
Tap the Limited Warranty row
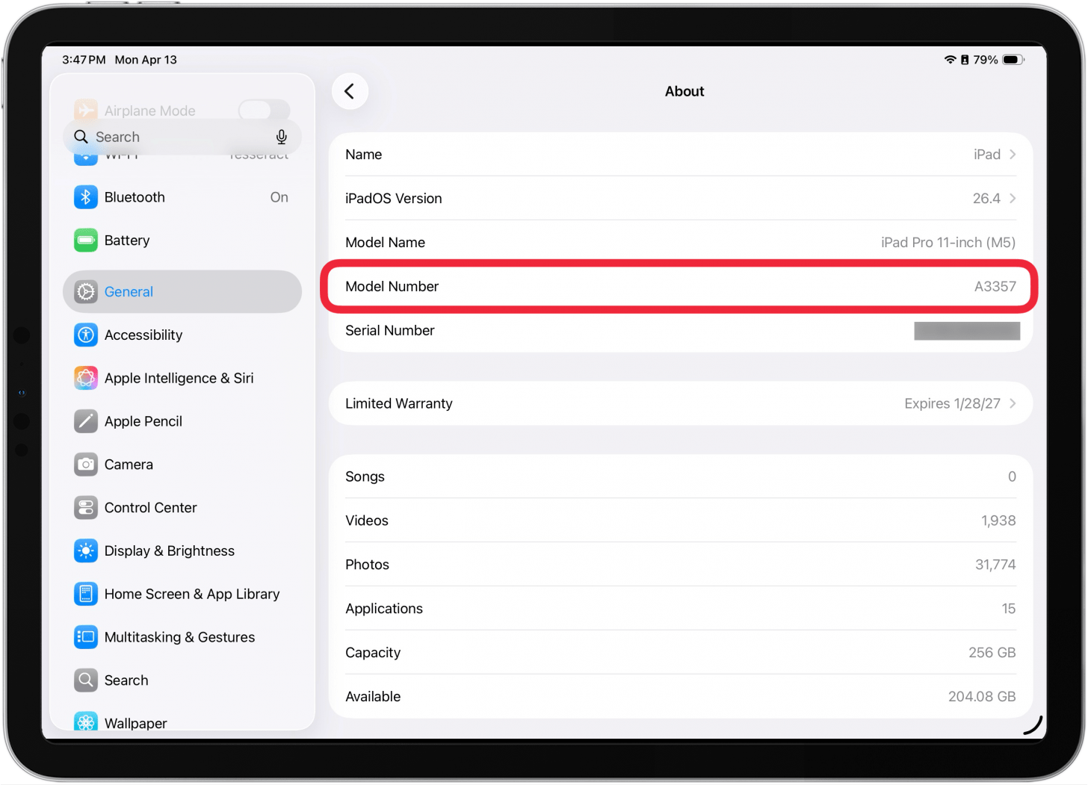coord(681,403)
